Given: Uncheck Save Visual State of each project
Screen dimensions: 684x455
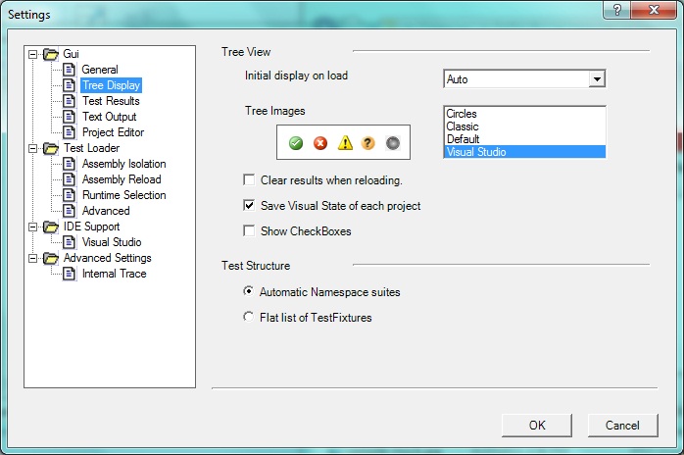Looking at the screenshot, I should 250,206.
